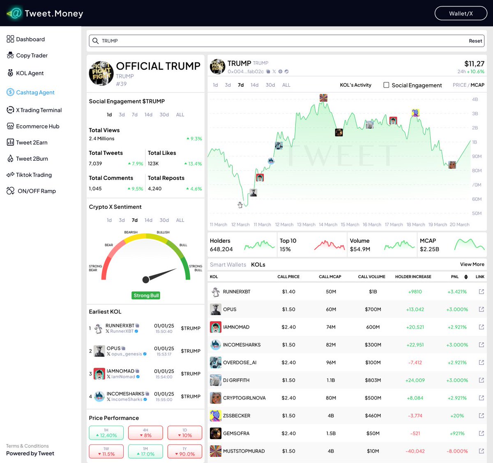Open external link for GEMSOFRA row
493x463 pixels.
[x=481, y=433]
